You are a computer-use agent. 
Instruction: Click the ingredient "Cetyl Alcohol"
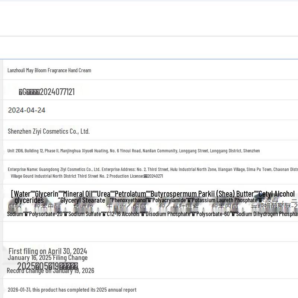[276, 194]
